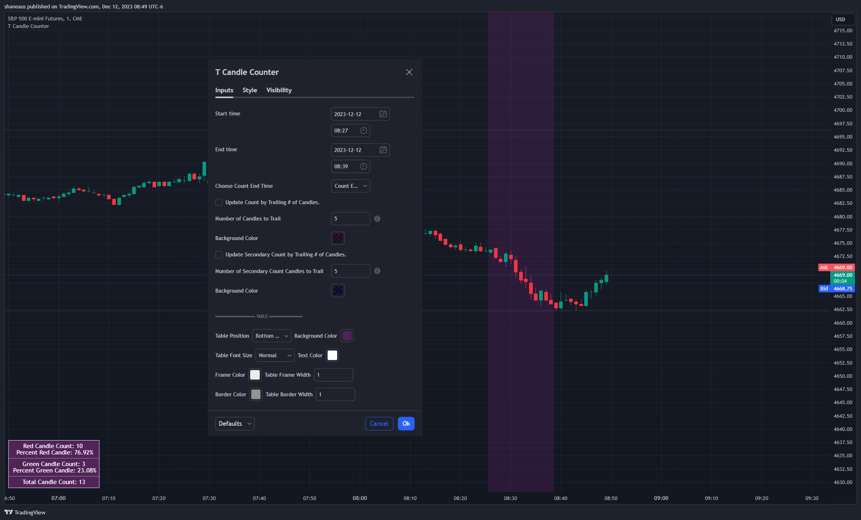Pick the secondary count Background Color swatch
Viewport: 861px width, 520px height.
click(338, 291)
